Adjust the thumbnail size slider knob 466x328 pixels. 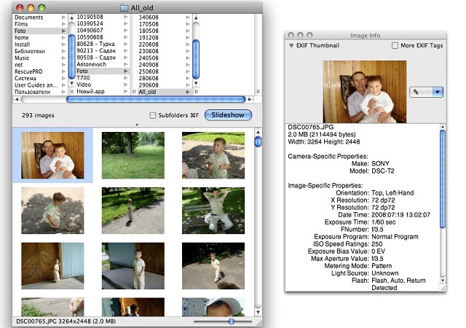(232, 321)
